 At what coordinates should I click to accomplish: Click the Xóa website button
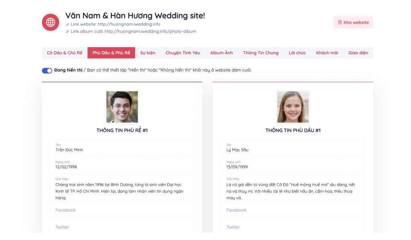[x=353, y=22]
